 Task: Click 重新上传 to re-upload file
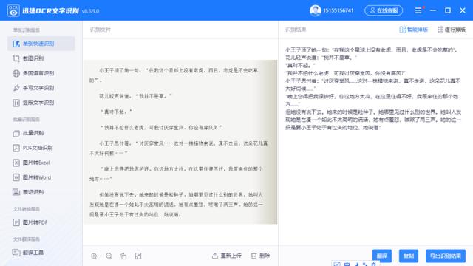(227, 256)
